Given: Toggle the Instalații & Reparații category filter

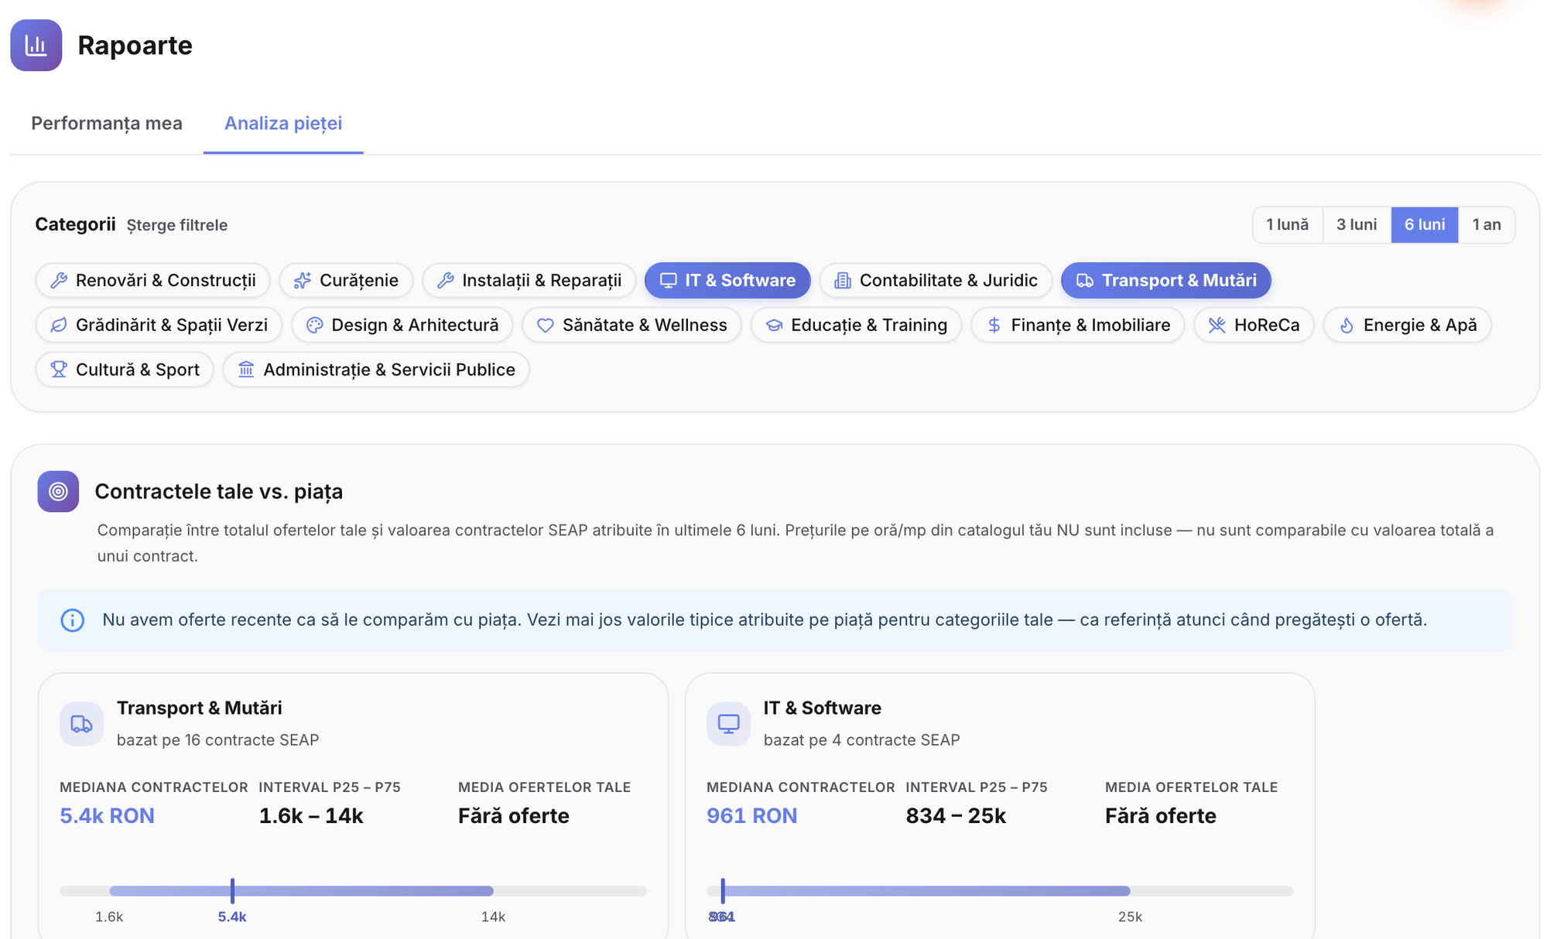Looking at the screenshot, I should coord(529,281).
